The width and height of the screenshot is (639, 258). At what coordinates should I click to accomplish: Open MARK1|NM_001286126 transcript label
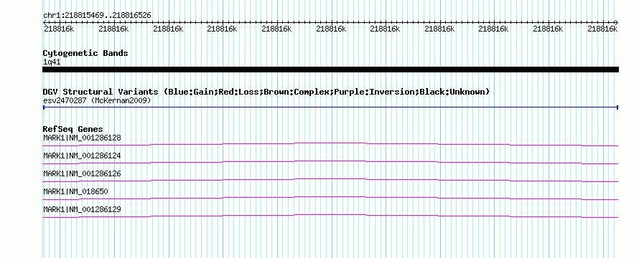click(x=82, y=173)
